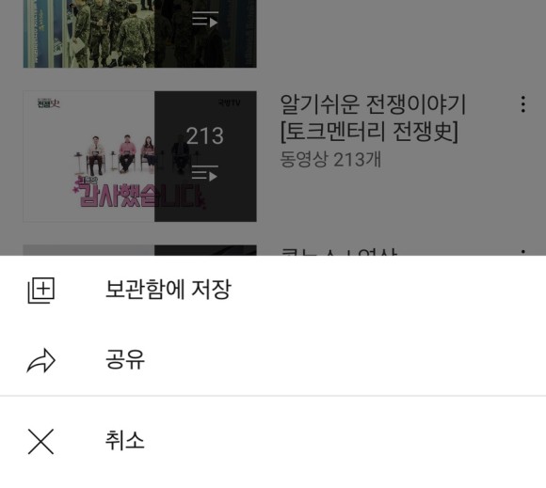Click the 동영상 213개 video count text
The height and width of the screenshot is (488, 546).
coord(330,160)
